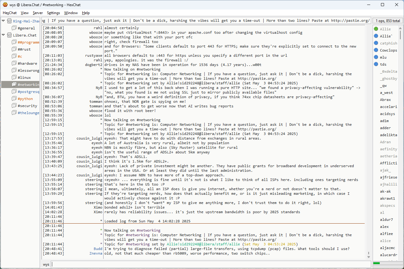Viewport: 404px width, 269px height.
Task: Click the channel icon next to ##rust
Action: coord(14,49)
